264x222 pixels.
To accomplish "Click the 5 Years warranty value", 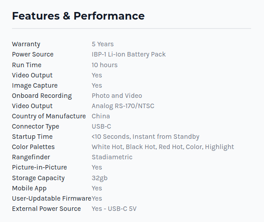I will point(103,44).
